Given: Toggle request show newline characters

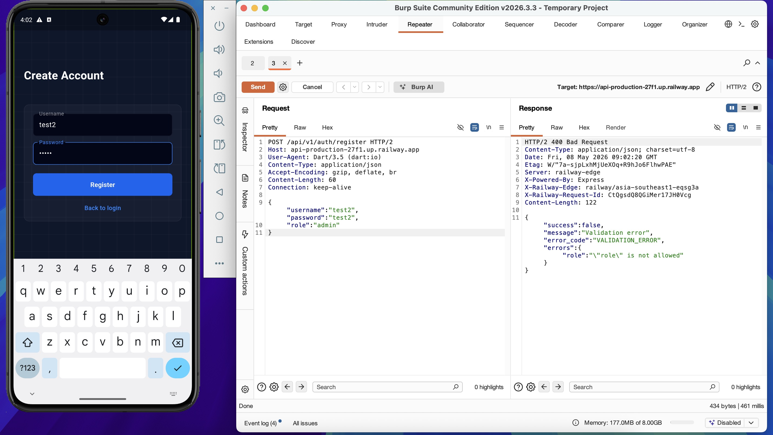Looking at the screenshot, I should [x=488, y=127].
